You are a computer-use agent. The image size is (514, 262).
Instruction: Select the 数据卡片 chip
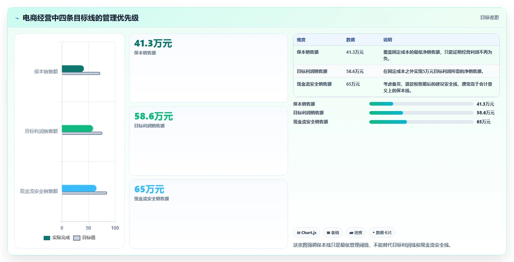[x=382, y=233]
